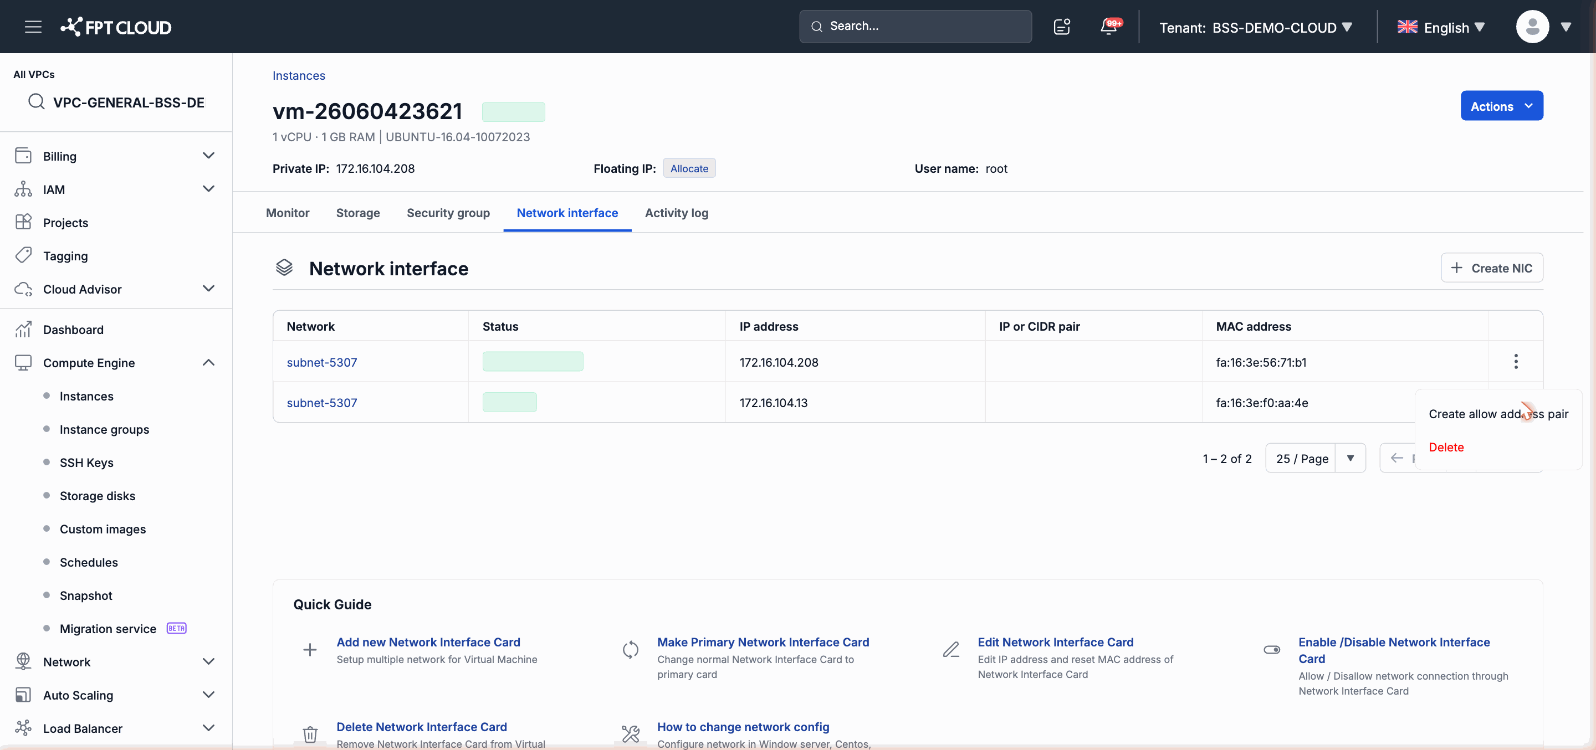The image size is (1596, 750).
Task: Click the VPC-GENERAL-BSS-DE selector field
Action: coord(116,101)
